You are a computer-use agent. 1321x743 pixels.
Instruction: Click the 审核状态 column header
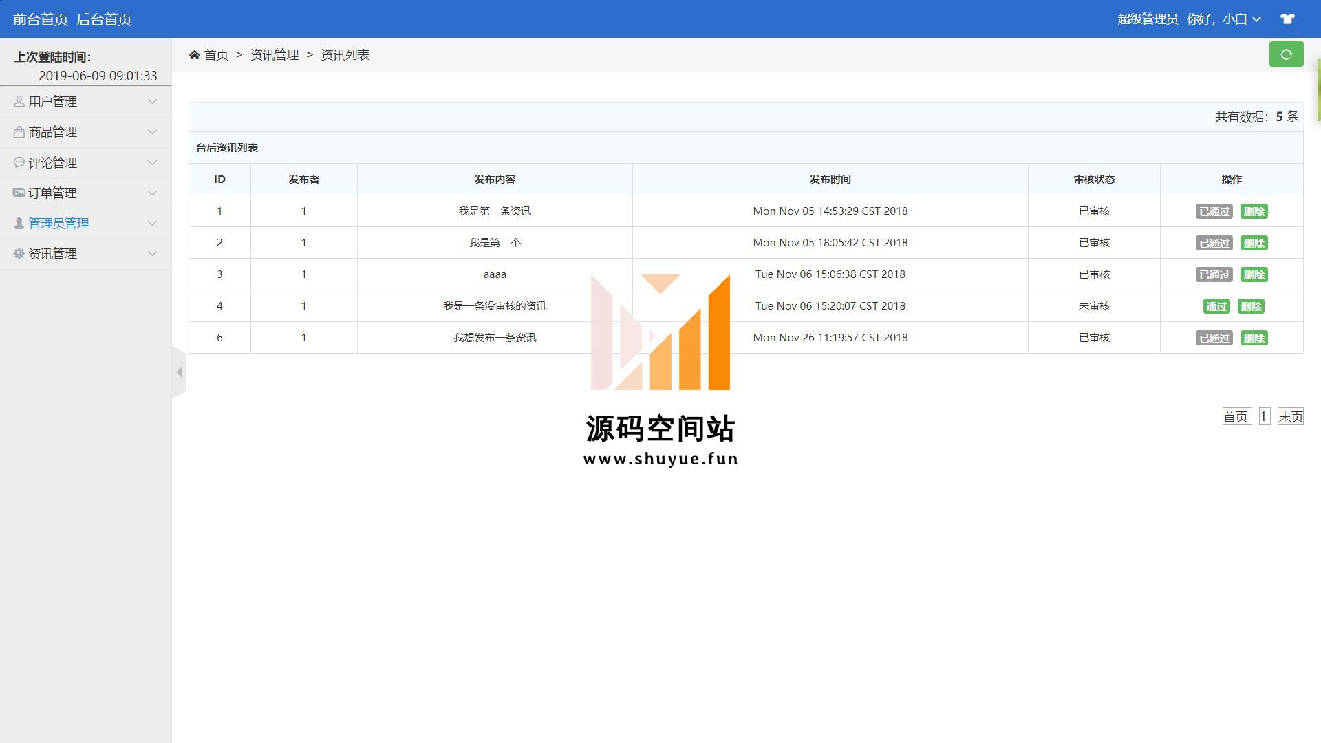point(1094,179)
